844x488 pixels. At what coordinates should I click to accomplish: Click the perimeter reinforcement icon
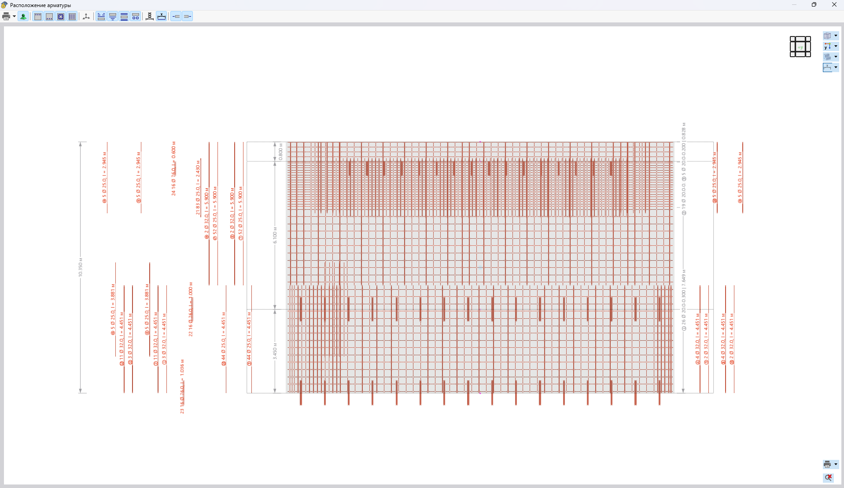click(61, 17)
